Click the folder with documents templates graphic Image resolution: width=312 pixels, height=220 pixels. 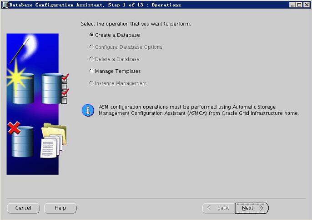(x=53, y=140)
